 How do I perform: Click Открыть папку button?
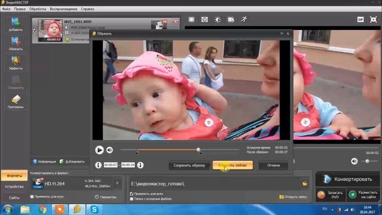(293, 196)
